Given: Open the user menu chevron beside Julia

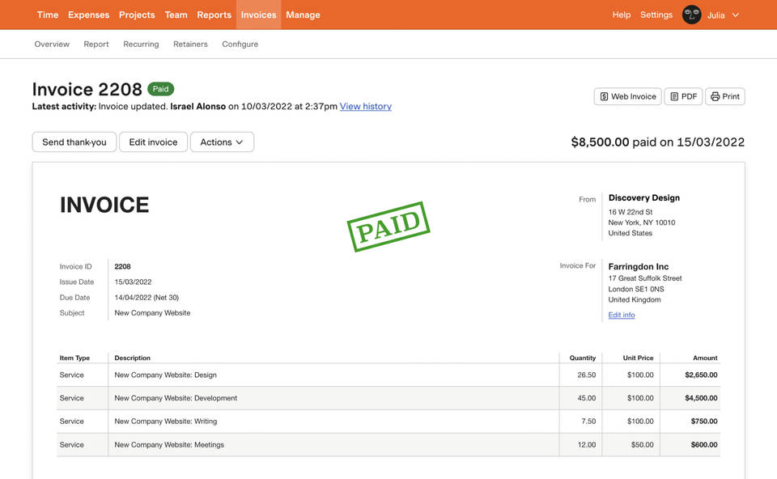Looking at the screenshot, I should (x=736, y=15).
